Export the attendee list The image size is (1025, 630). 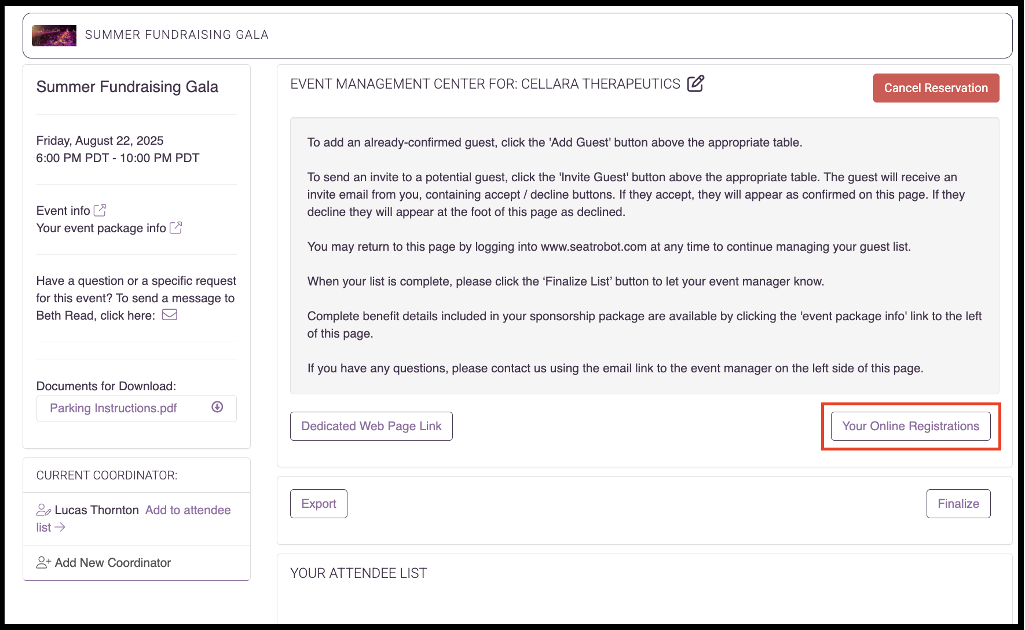(x=319, y=504)
